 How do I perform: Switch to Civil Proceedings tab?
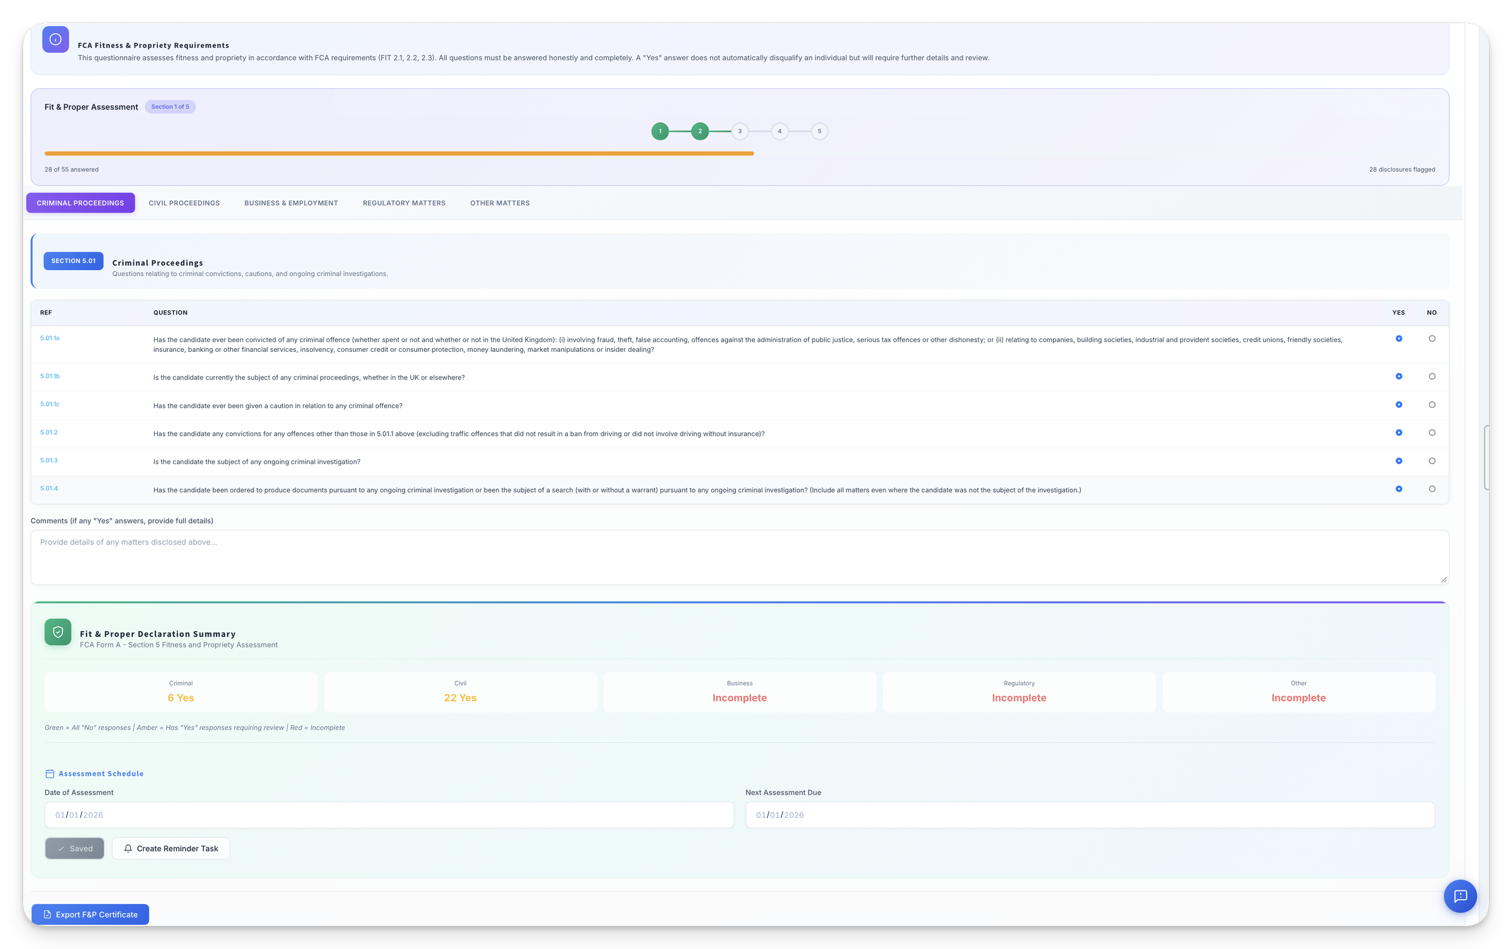click(x=184, y=203)
